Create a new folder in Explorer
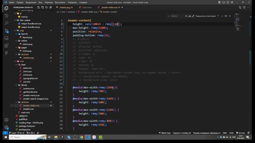255x143 pixels. pyautogui.click(x=43, y=7)
